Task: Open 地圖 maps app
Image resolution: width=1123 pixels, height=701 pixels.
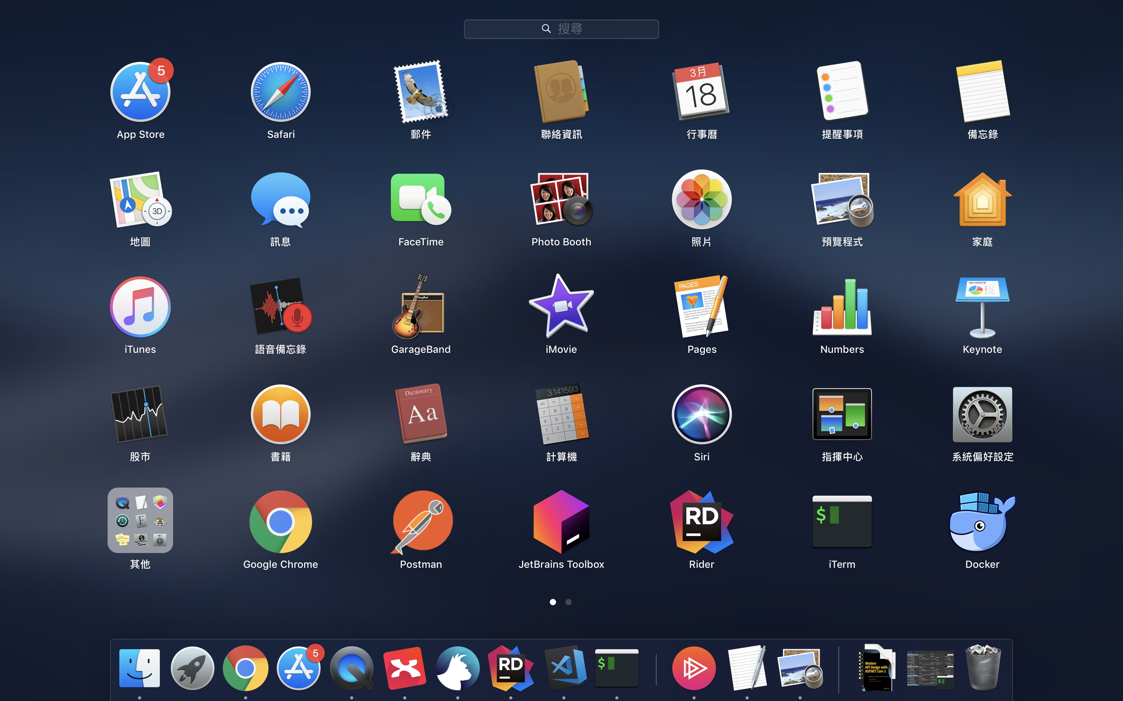Action: click(x=140, y=199)
